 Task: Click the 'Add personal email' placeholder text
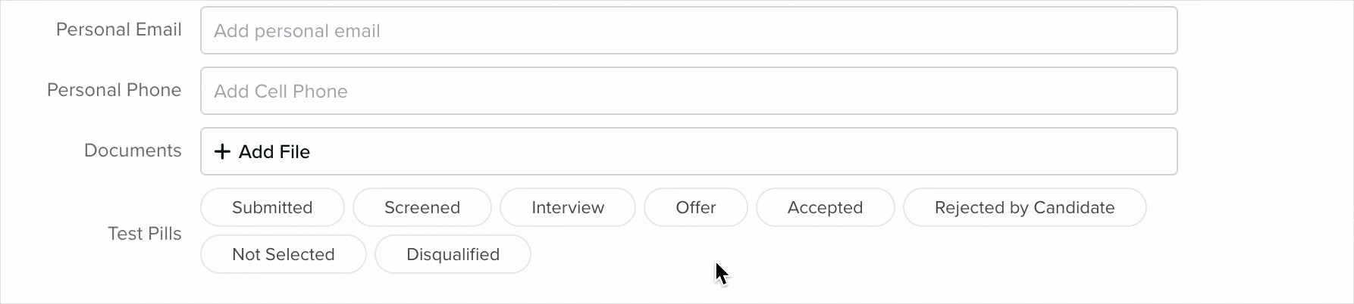click(x=297, y=31)
